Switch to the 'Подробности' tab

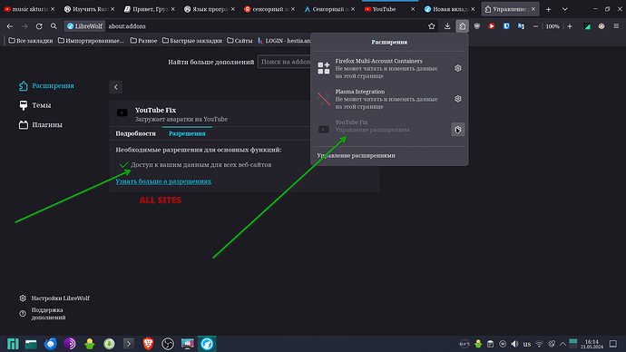[135, 133]
